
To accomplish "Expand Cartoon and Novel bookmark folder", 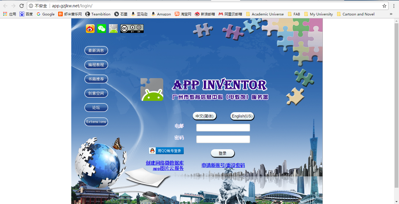I will pos(356,14).
